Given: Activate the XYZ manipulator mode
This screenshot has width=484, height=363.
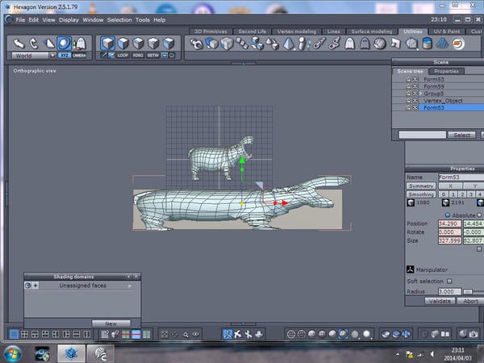Looking at the screenshot, I should 64,55.
